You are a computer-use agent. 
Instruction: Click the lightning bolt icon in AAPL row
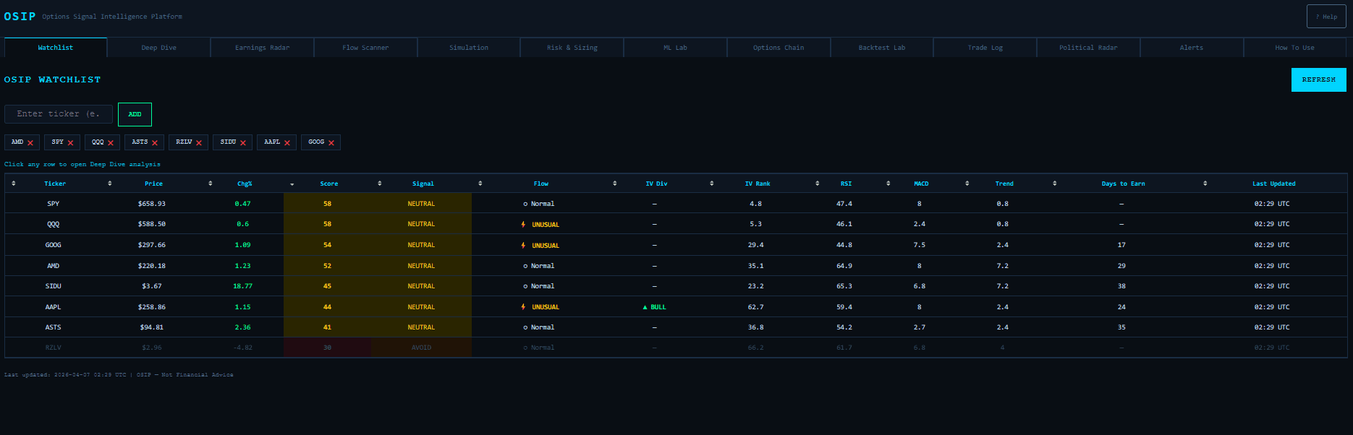tap(523, 307)
